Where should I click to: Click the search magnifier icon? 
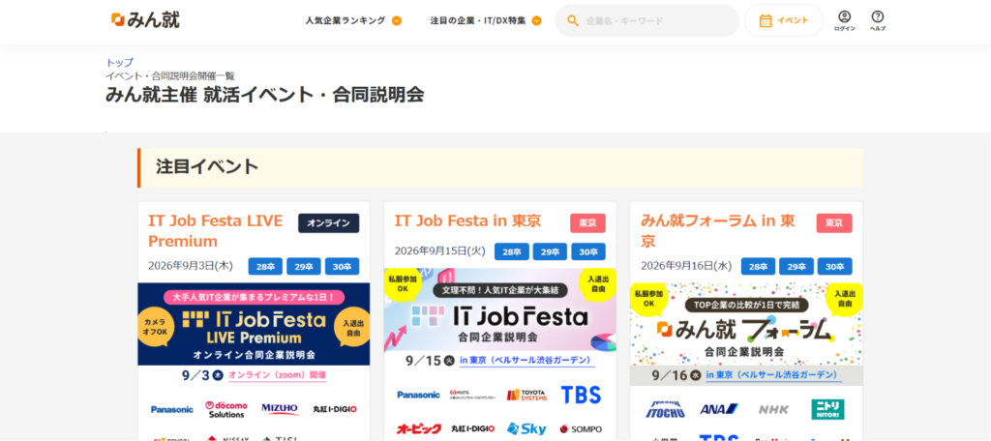573,21
